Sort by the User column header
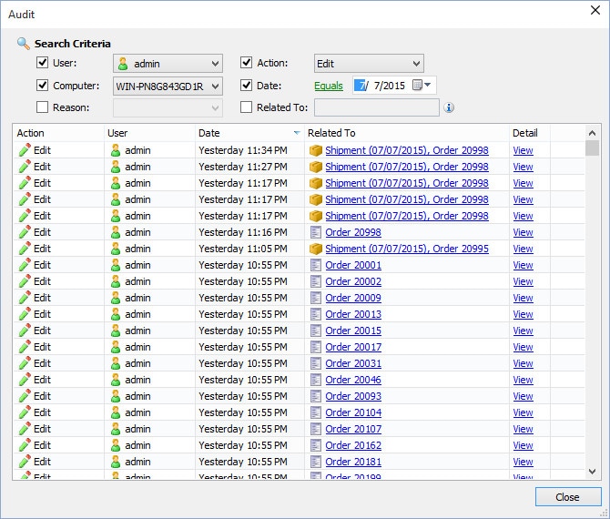 [x=150, y=133]
